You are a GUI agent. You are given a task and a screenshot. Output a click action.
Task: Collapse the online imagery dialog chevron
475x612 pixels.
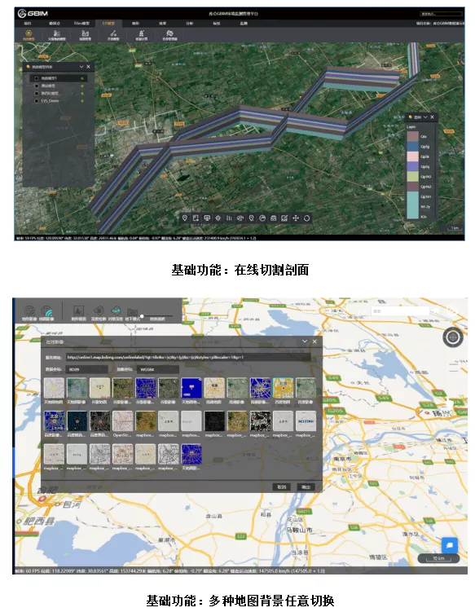pyautogui.click(x=305, y=341)
